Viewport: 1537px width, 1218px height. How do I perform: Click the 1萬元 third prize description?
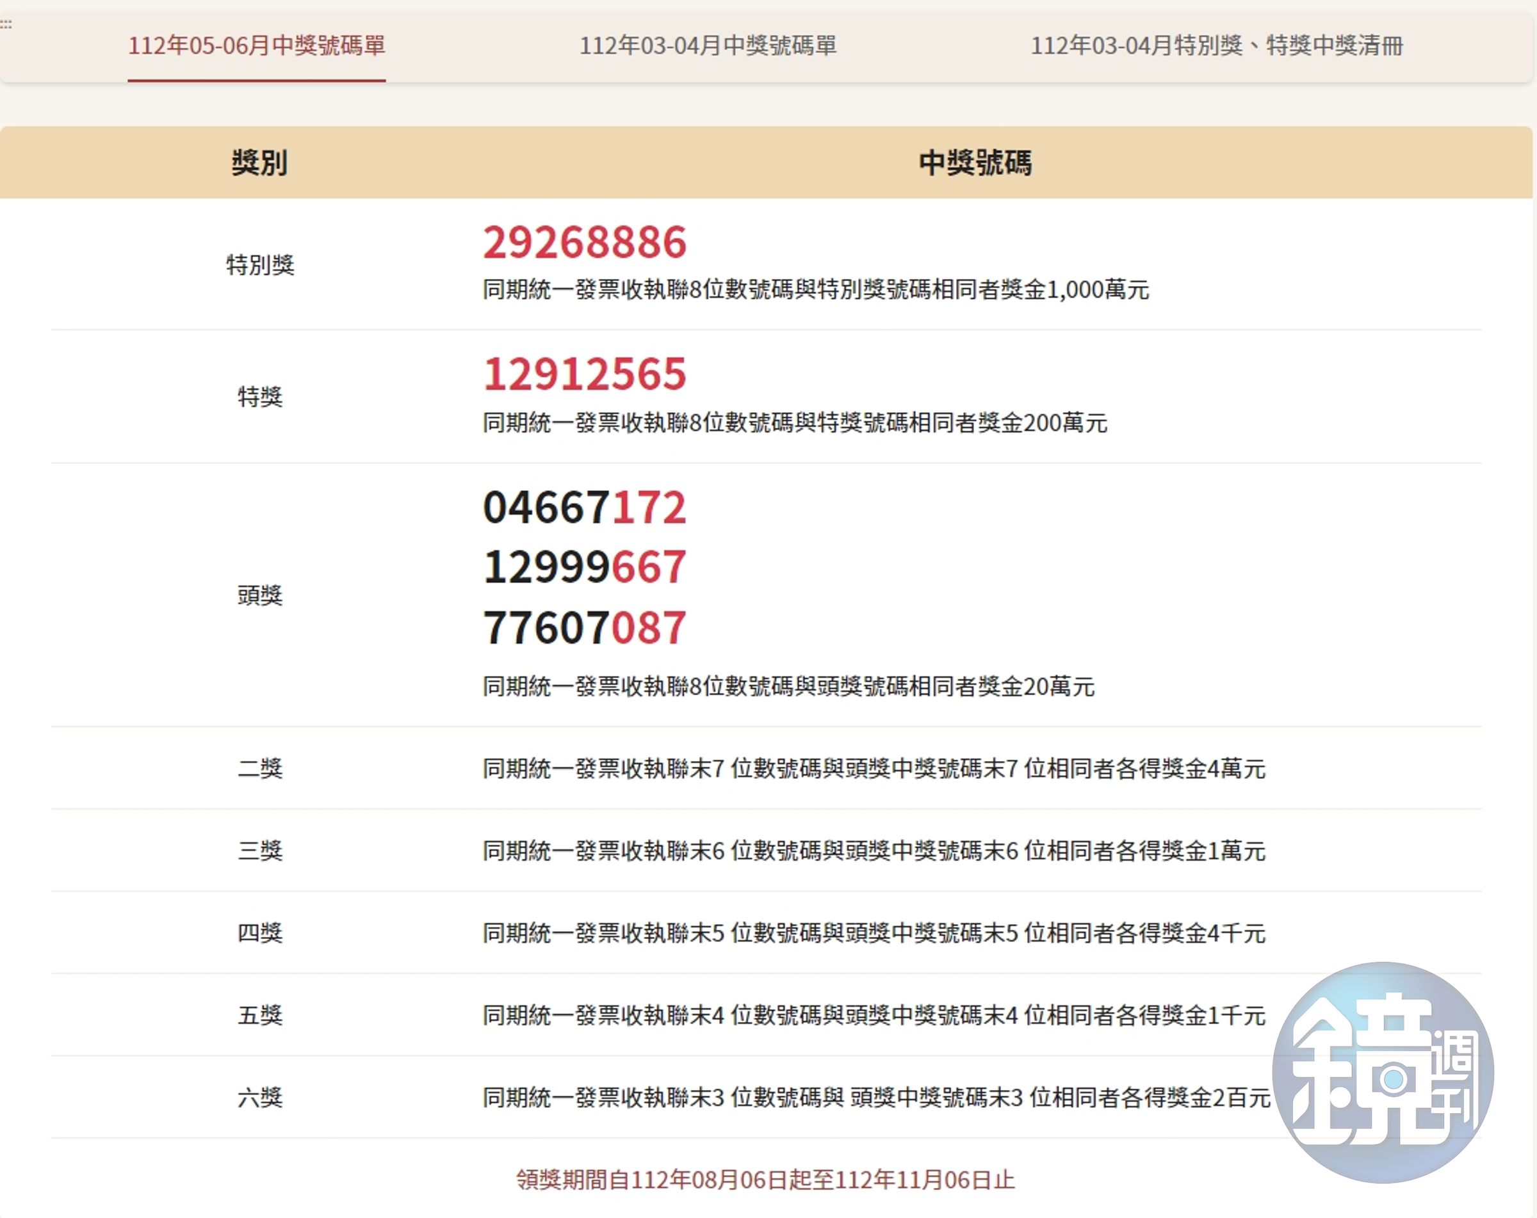coord(874,851)
